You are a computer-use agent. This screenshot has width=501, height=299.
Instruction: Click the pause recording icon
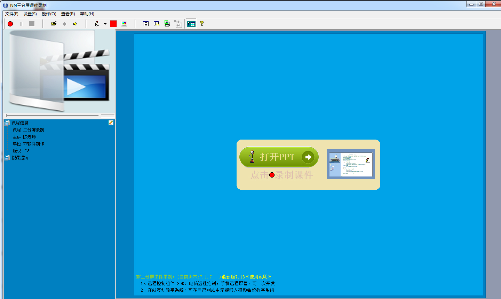(21, 24)
